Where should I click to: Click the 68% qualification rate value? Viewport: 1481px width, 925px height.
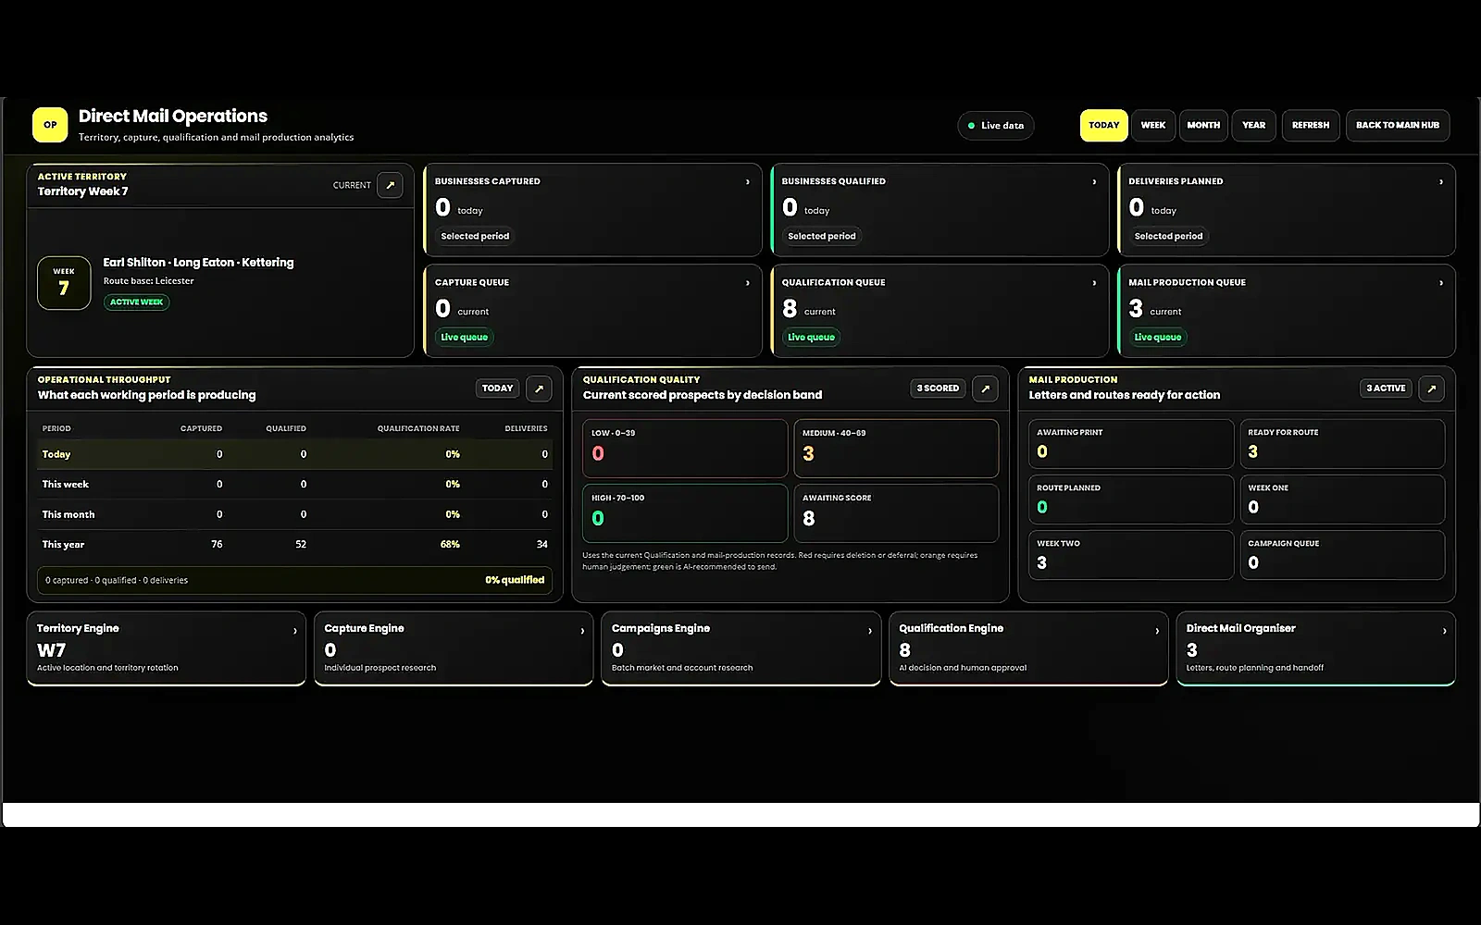[x=450, y=545]
